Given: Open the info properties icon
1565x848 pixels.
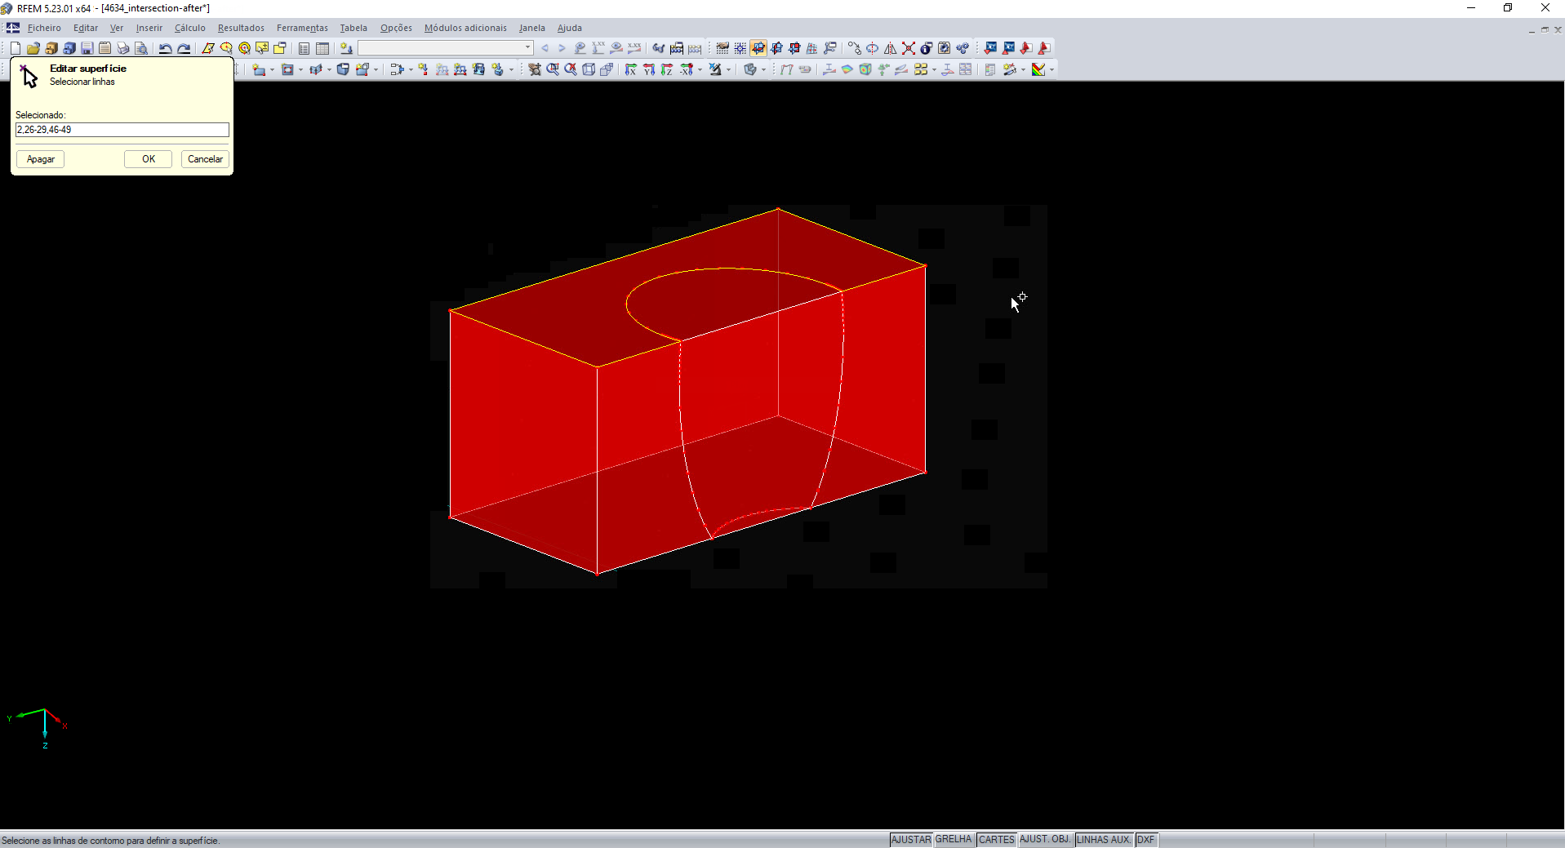Looking at the screenshot, I should coord(927,48).
